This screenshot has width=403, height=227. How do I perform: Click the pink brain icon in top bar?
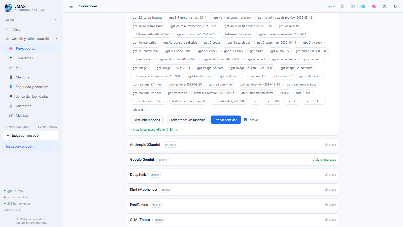point(374,6)
